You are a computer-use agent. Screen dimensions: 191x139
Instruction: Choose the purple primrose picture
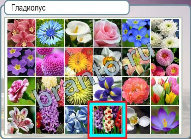tap(22, 62)
